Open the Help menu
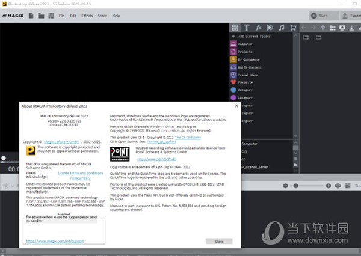 coord(116,16)
